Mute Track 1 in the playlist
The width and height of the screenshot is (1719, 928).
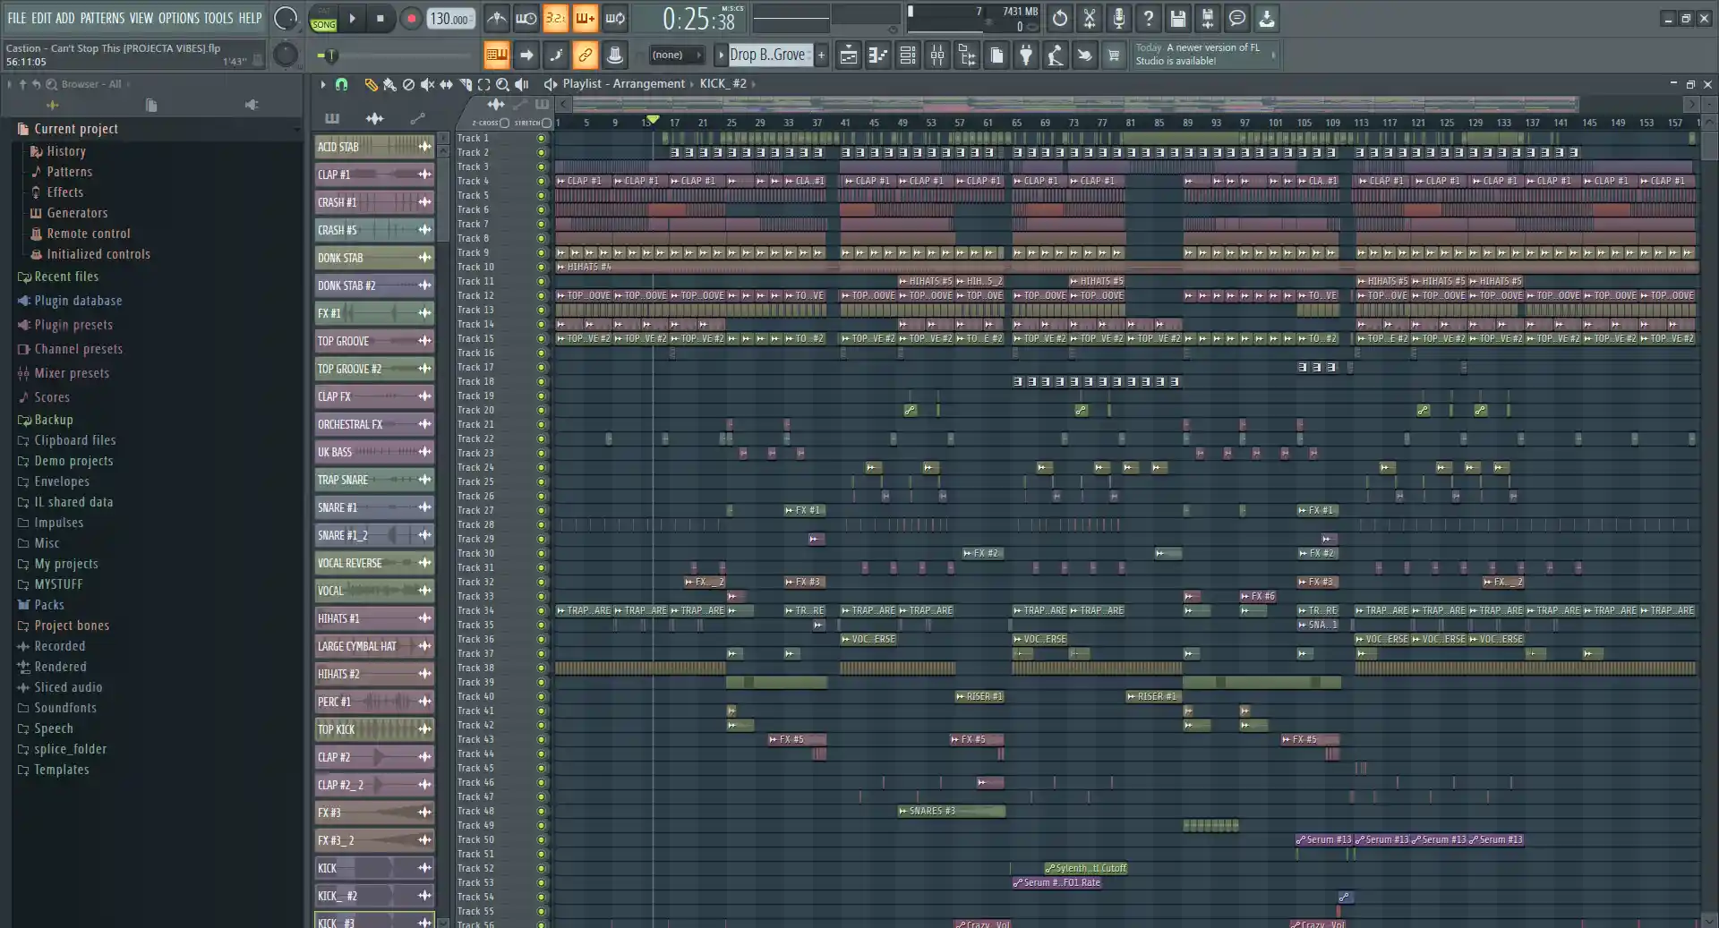[541, 139]
